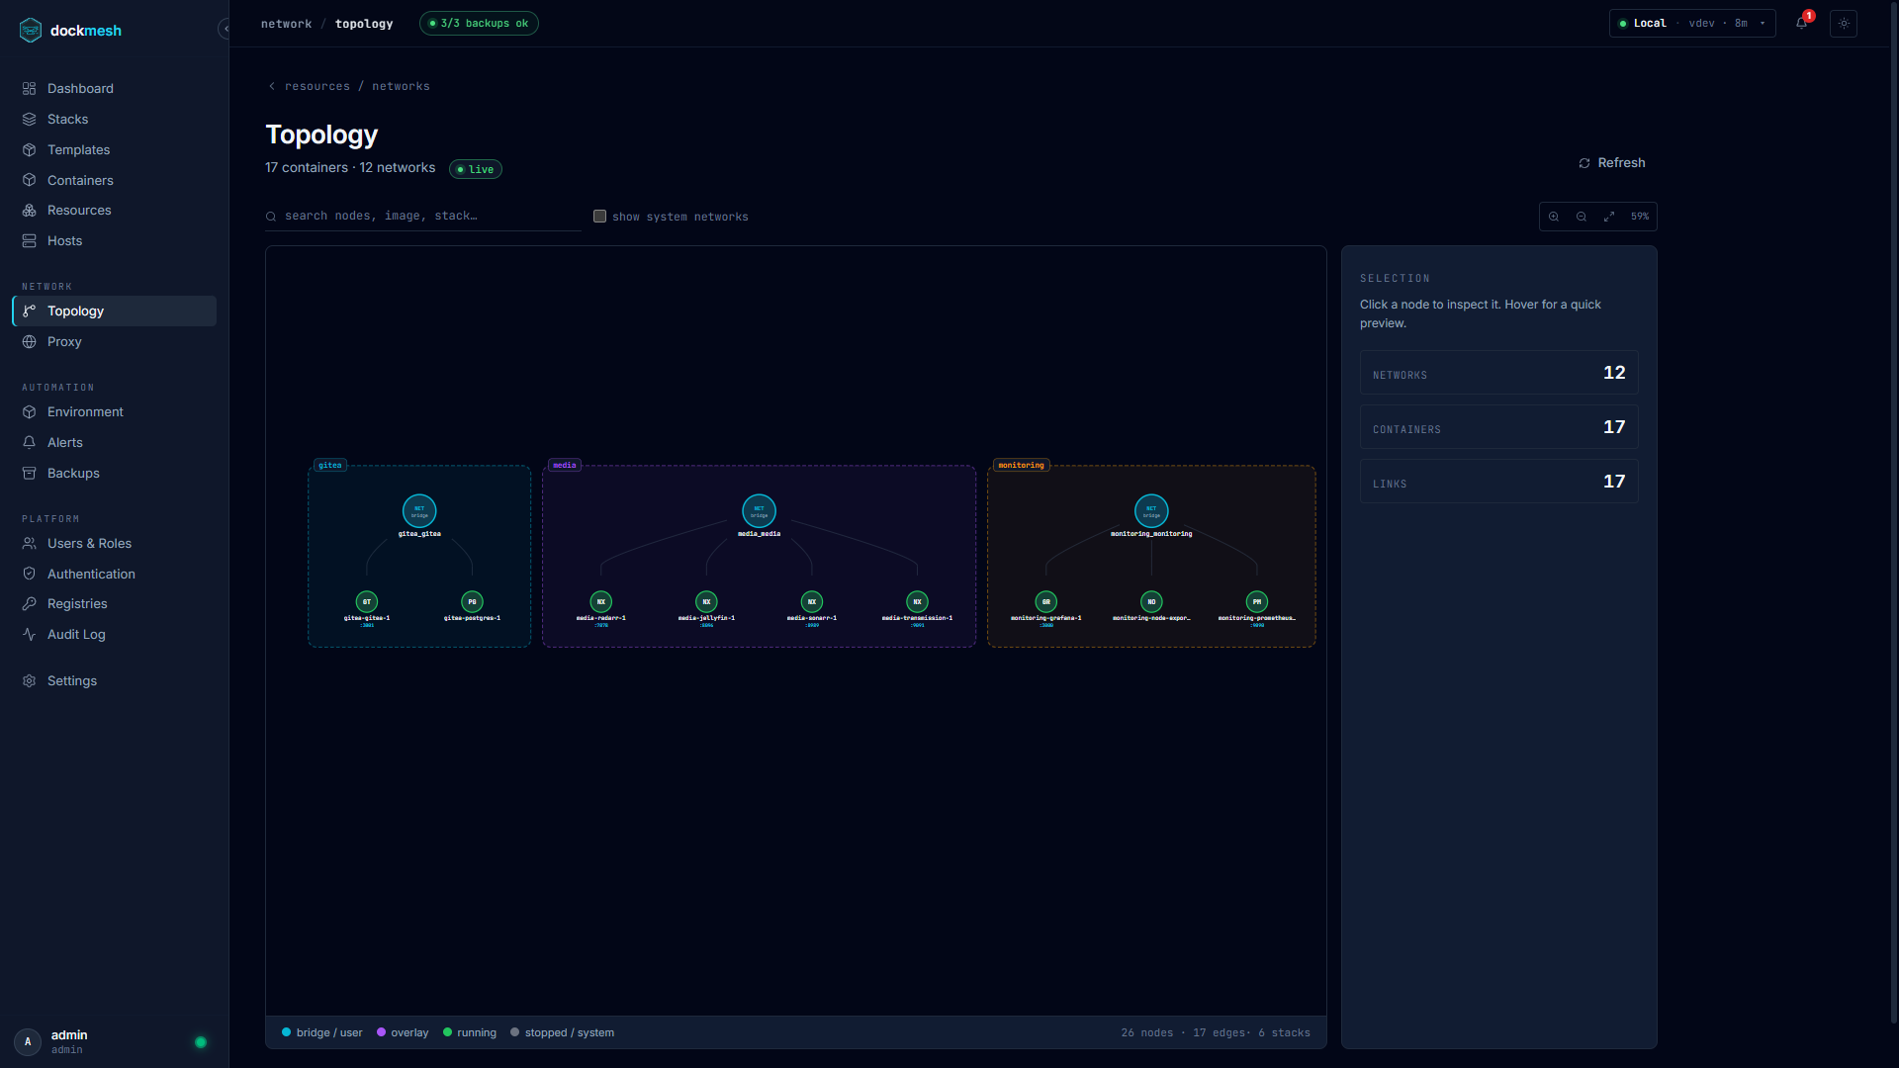Viewport: 1899px width, 1068px height.
Task: Toggle light theme with sun icon
Action: click(x=1844, y=23)
